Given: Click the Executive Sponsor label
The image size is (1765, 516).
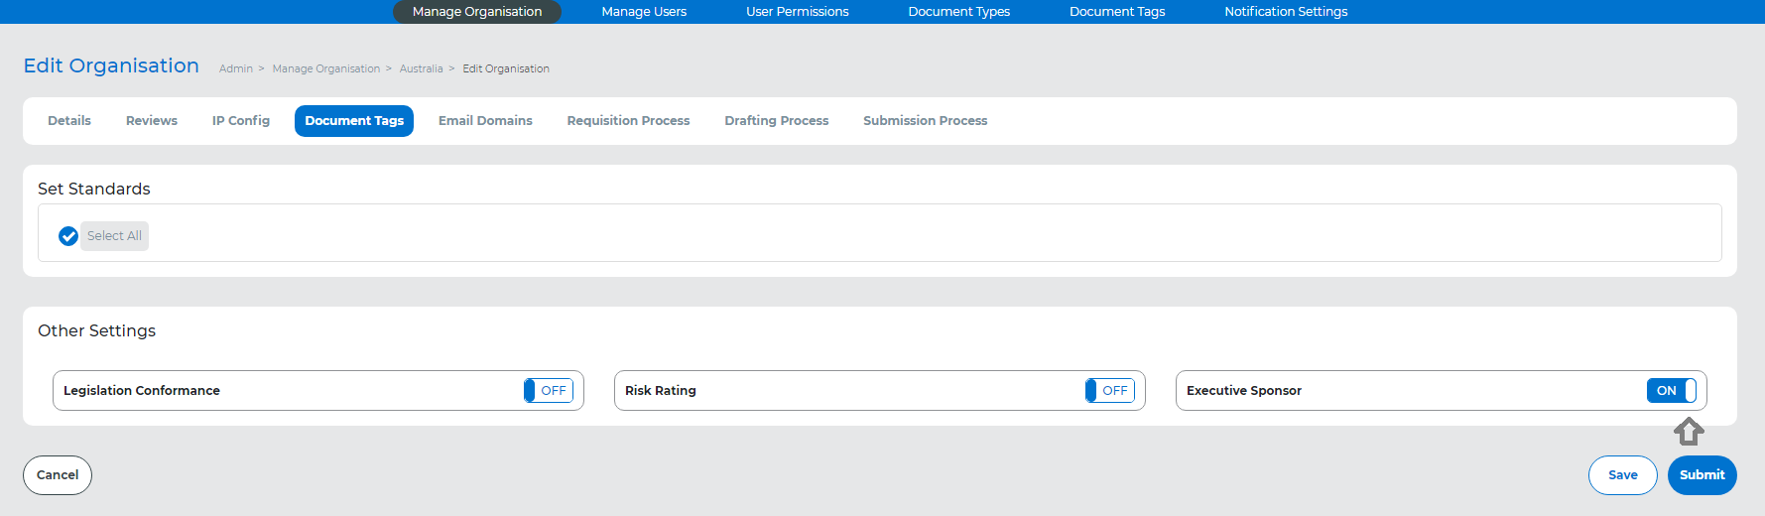Looking at the screenshot, I should 1244,391.
